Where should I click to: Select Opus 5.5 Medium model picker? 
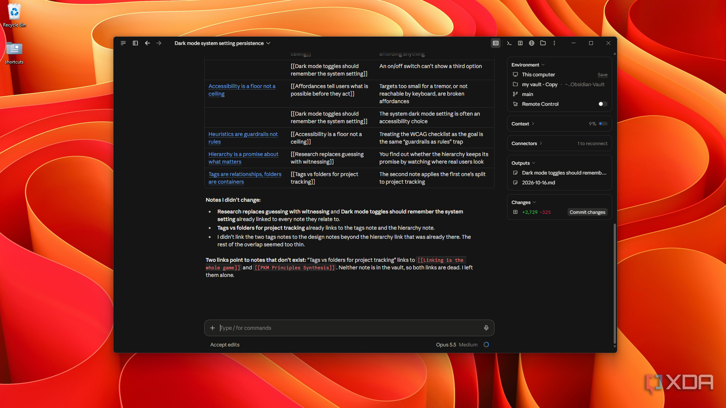(x=456, y=345)
